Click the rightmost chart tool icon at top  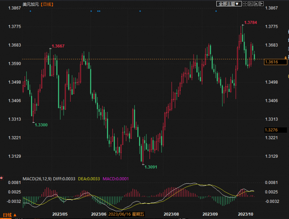[261, 4]
